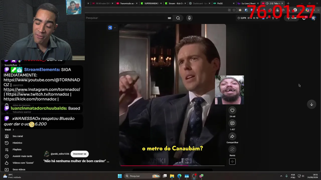
Task: Click the Windows taskbar Pesquisar search box
Action: (142, 176)
